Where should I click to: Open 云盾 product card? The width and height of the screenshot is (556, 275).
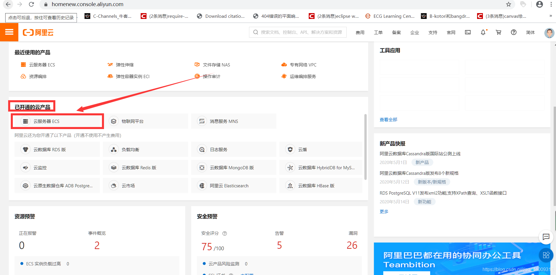pos(321,149)
